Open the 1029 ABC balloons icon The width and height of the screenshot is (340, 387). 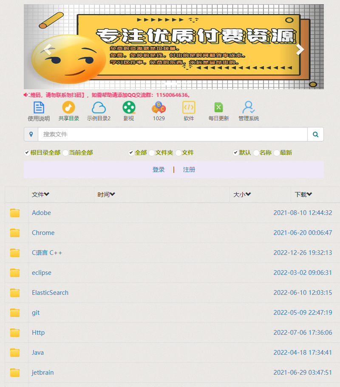[x=159, y=107]
